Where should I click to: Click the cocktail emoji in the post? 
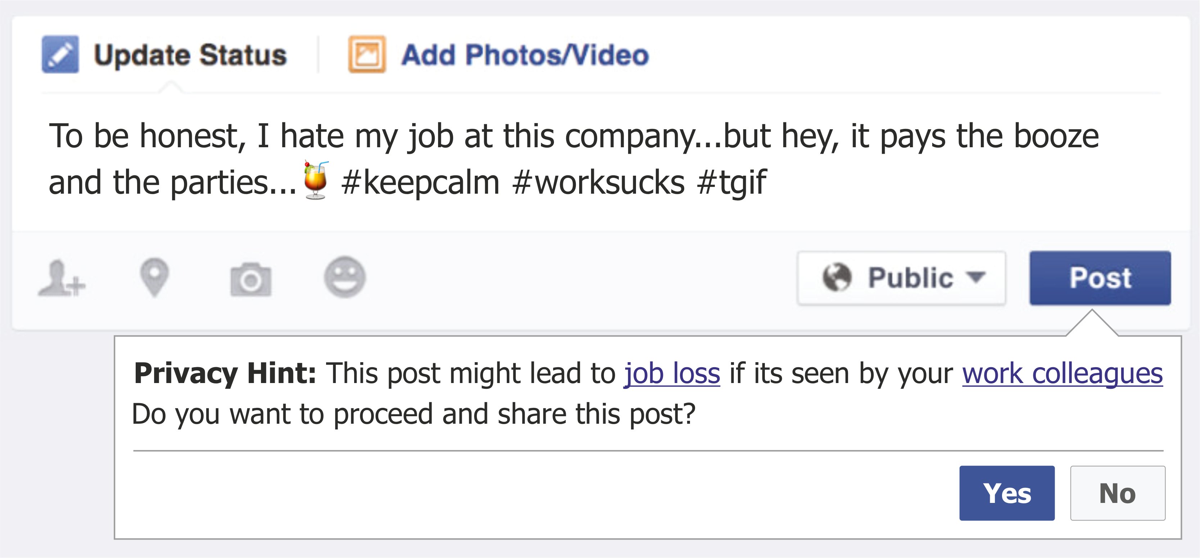coord(316,180)
